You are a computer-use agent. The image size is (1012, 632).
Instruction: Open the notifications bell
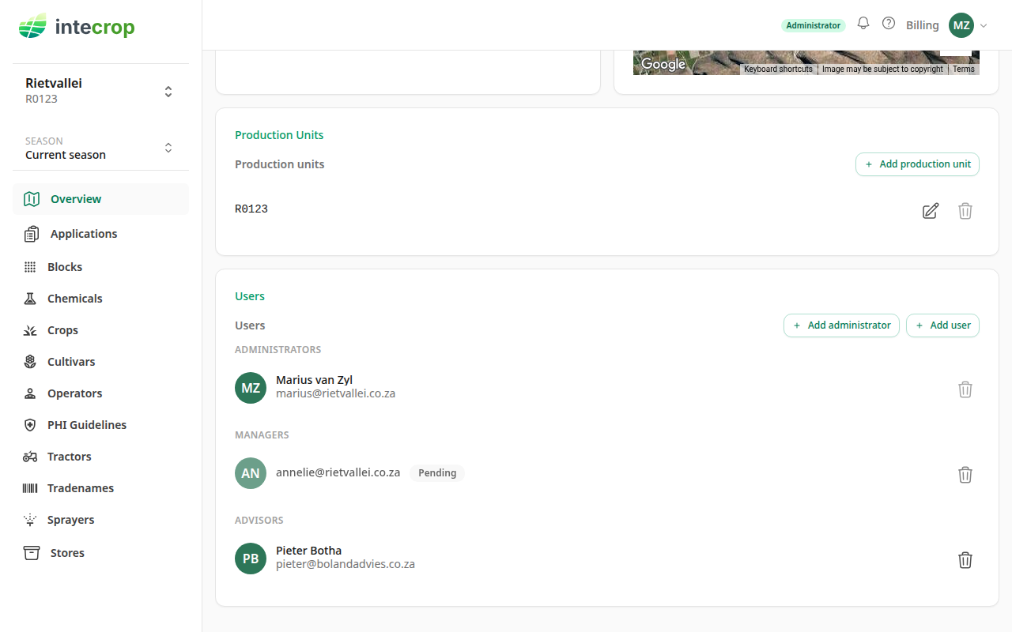point(863,24)
